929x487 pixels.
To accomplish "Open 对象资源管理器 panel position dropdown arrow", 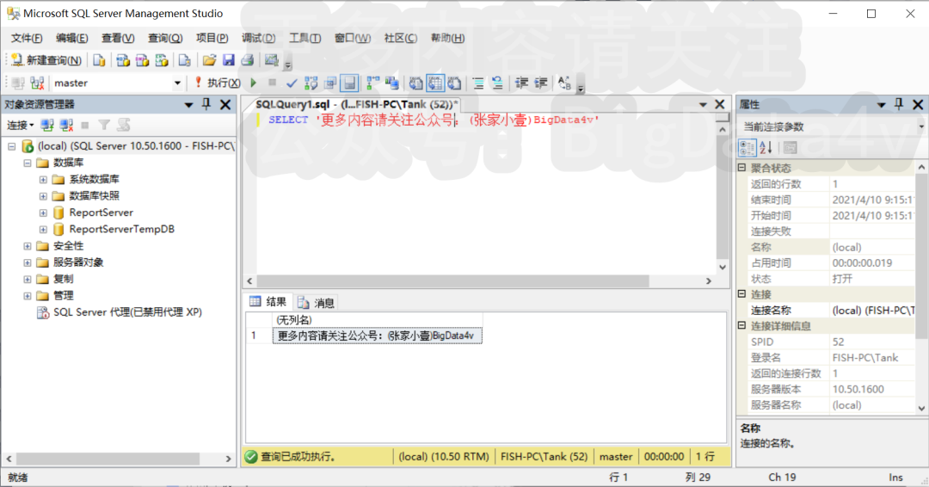I will [188, 105].
